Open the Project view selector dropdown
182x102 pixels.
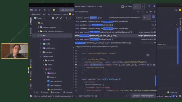tap(40, 18)
